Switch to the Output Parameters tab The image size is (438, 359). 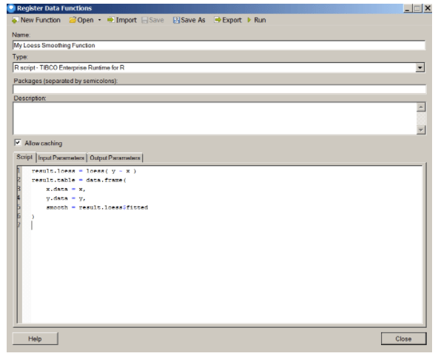tap(115, 158)
